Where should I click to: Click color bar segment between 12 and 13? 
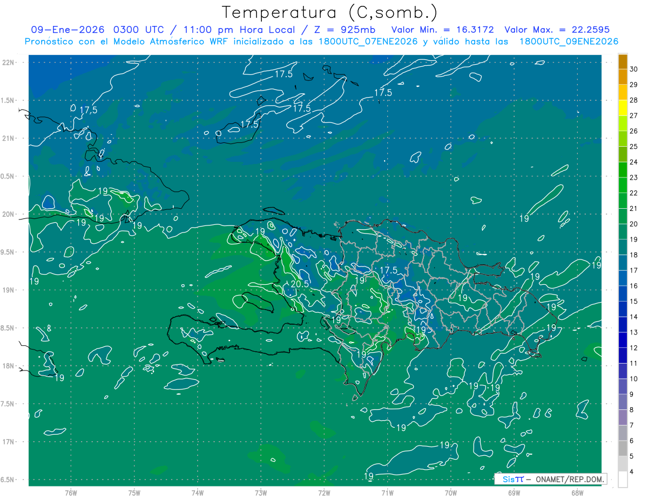(x=623, y=340)
